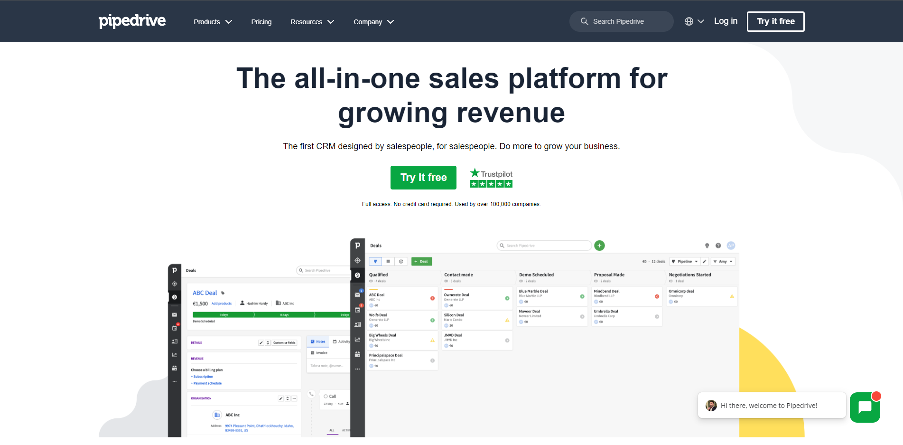Viewport: 903px width, 445px height.
Task: Click the Trustpilot star rating badge
Action: [x=491, y=178]
